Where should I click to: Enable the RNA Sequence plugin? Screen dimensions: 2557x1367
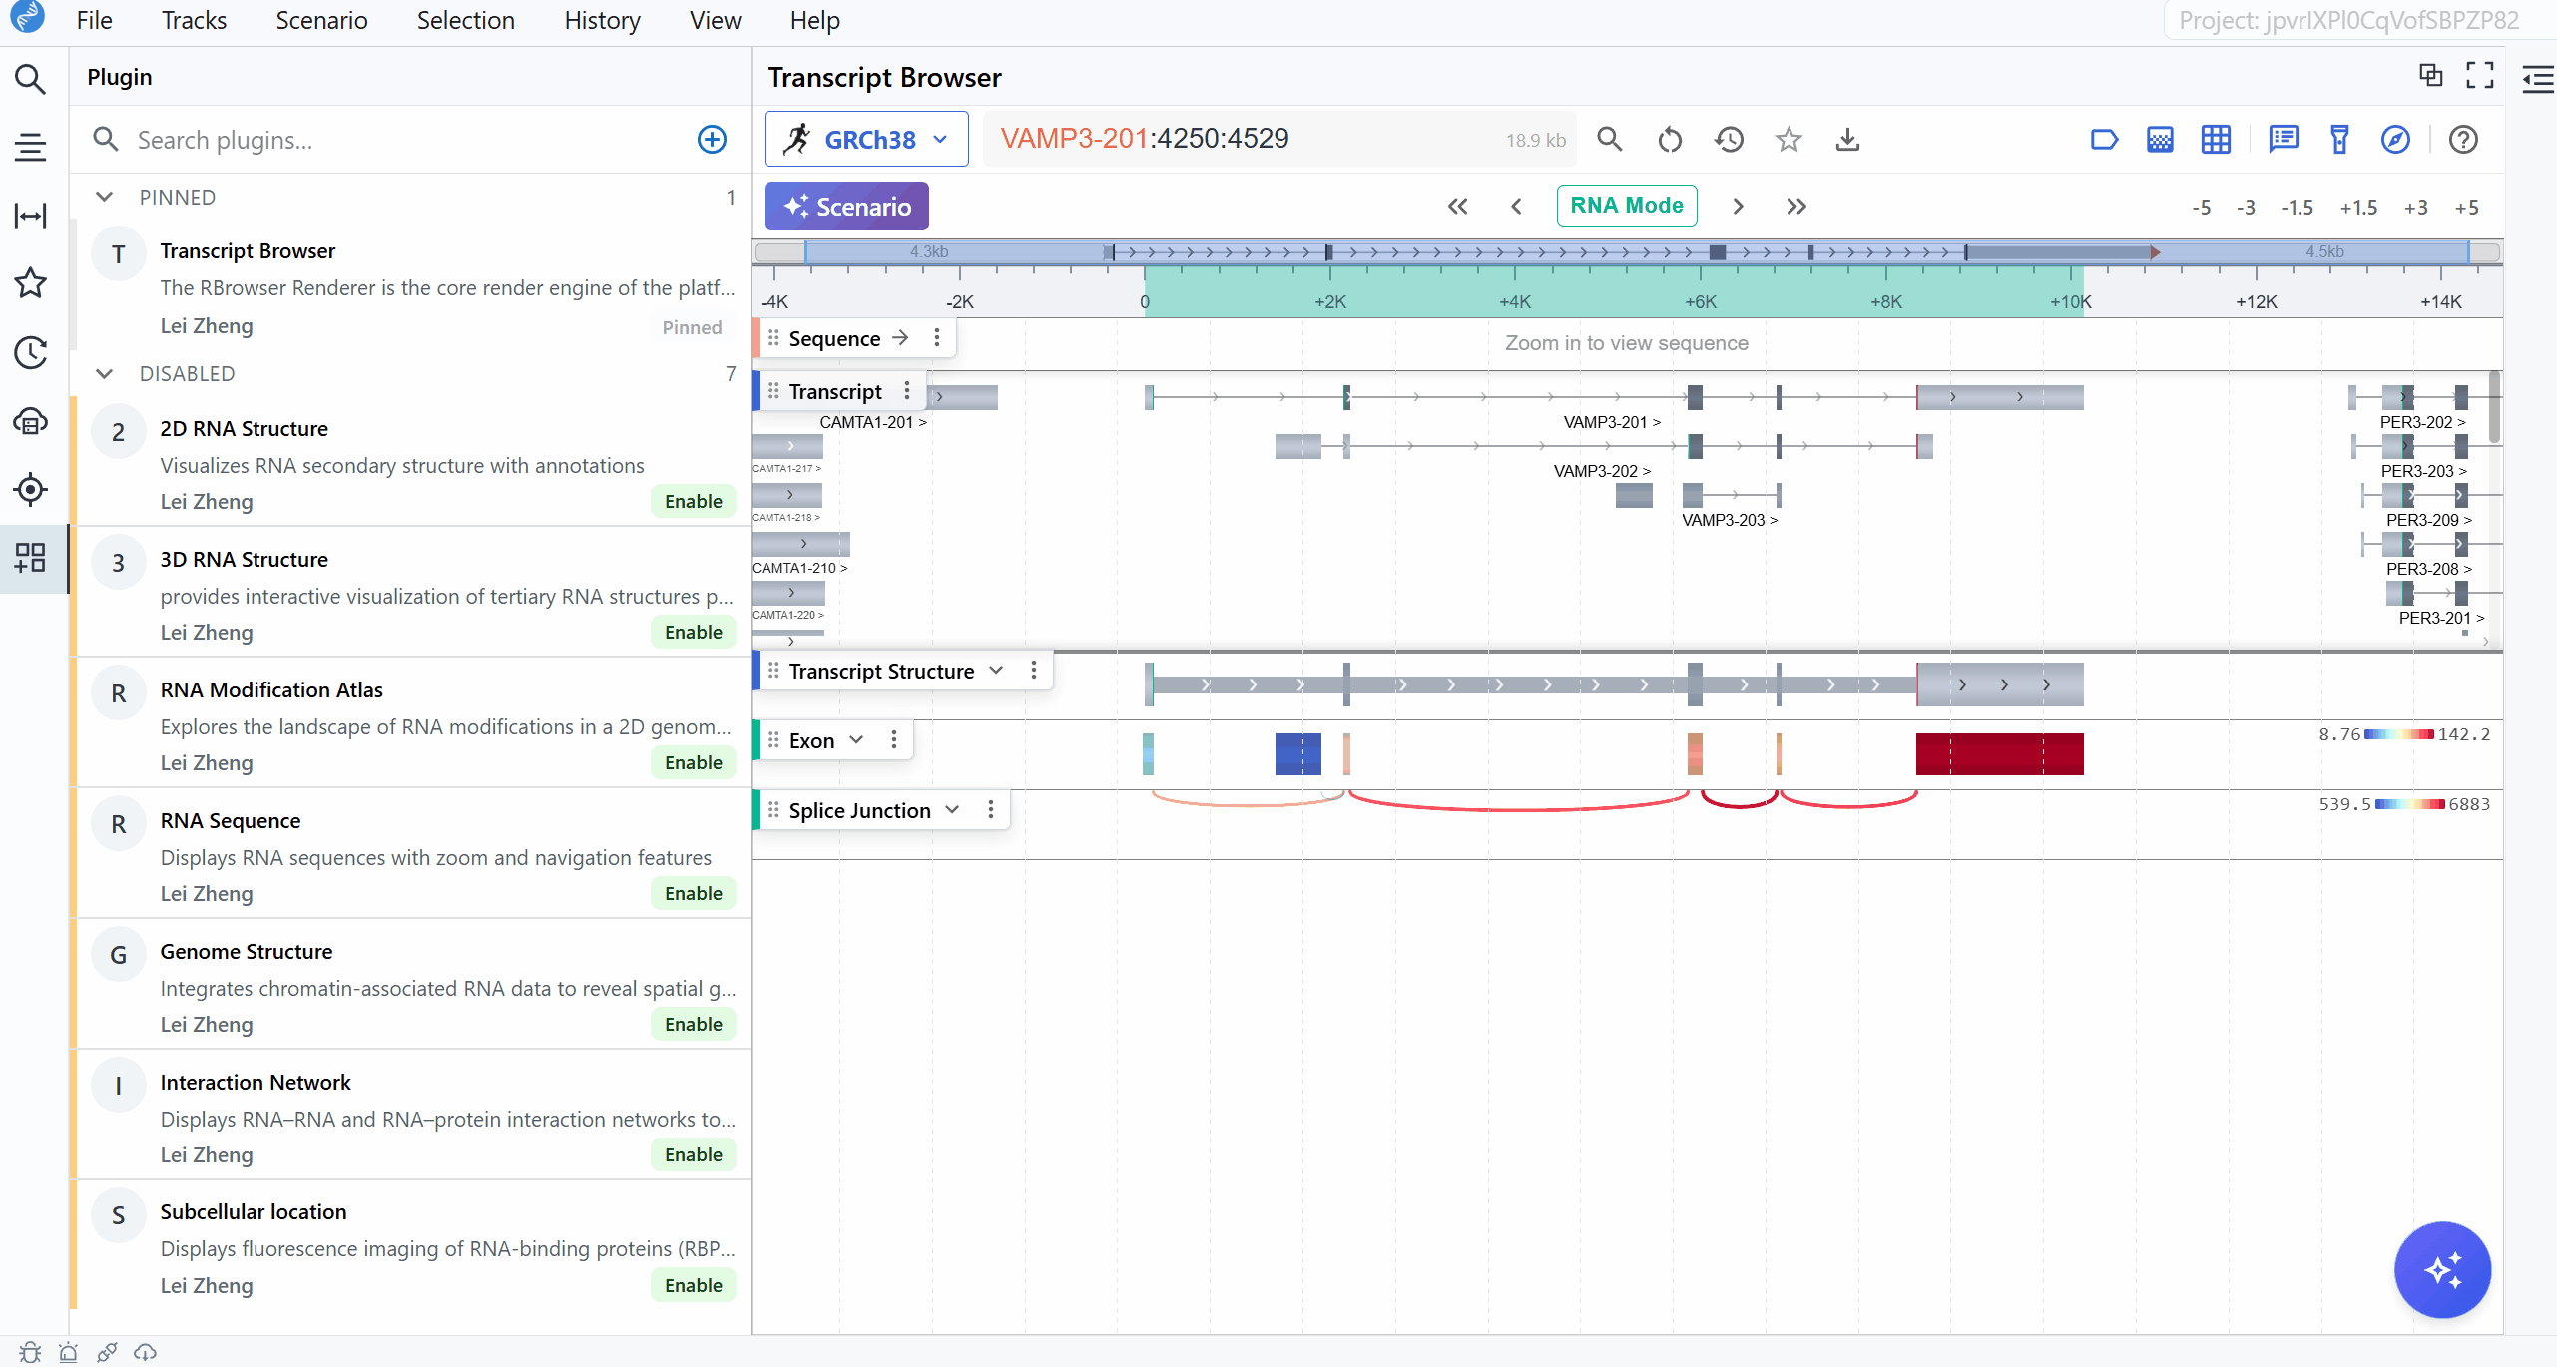pos(694,893)
